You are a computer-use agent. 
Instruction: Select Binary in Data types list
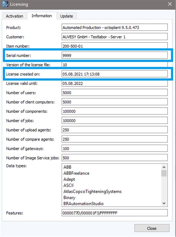tap(69, 198)
